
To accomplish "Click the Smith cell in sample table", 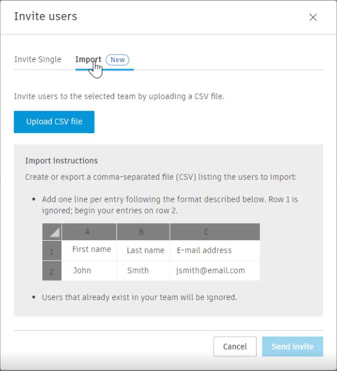I will pos(143,271).
